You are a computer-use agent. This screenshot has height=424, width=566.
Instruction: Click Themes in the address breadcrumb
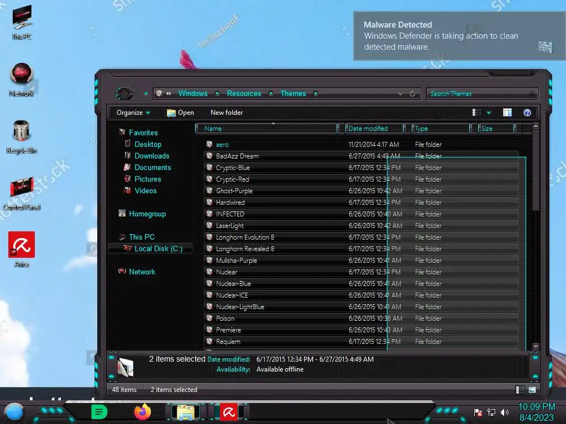pyautogui.click(x=293, y=93)
